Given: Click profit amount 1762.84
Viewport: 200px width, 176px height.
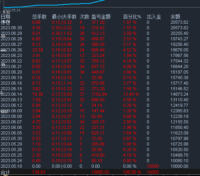Looking at the screenshot, I should 99,94.
